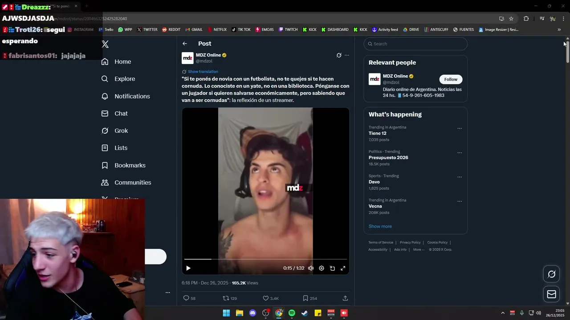Open floating Grok button
The image size is (570, 320).
coord(551,274)
